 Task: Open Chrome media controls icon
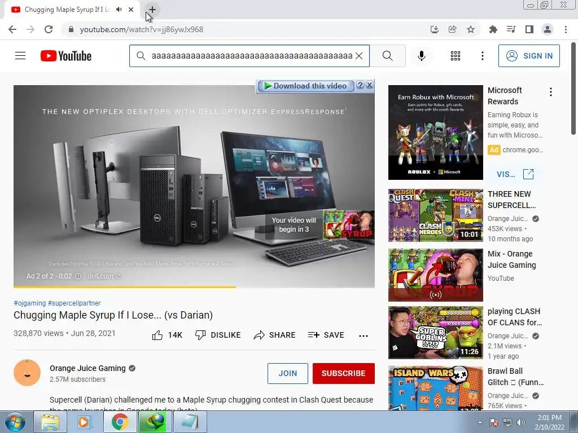511,29
